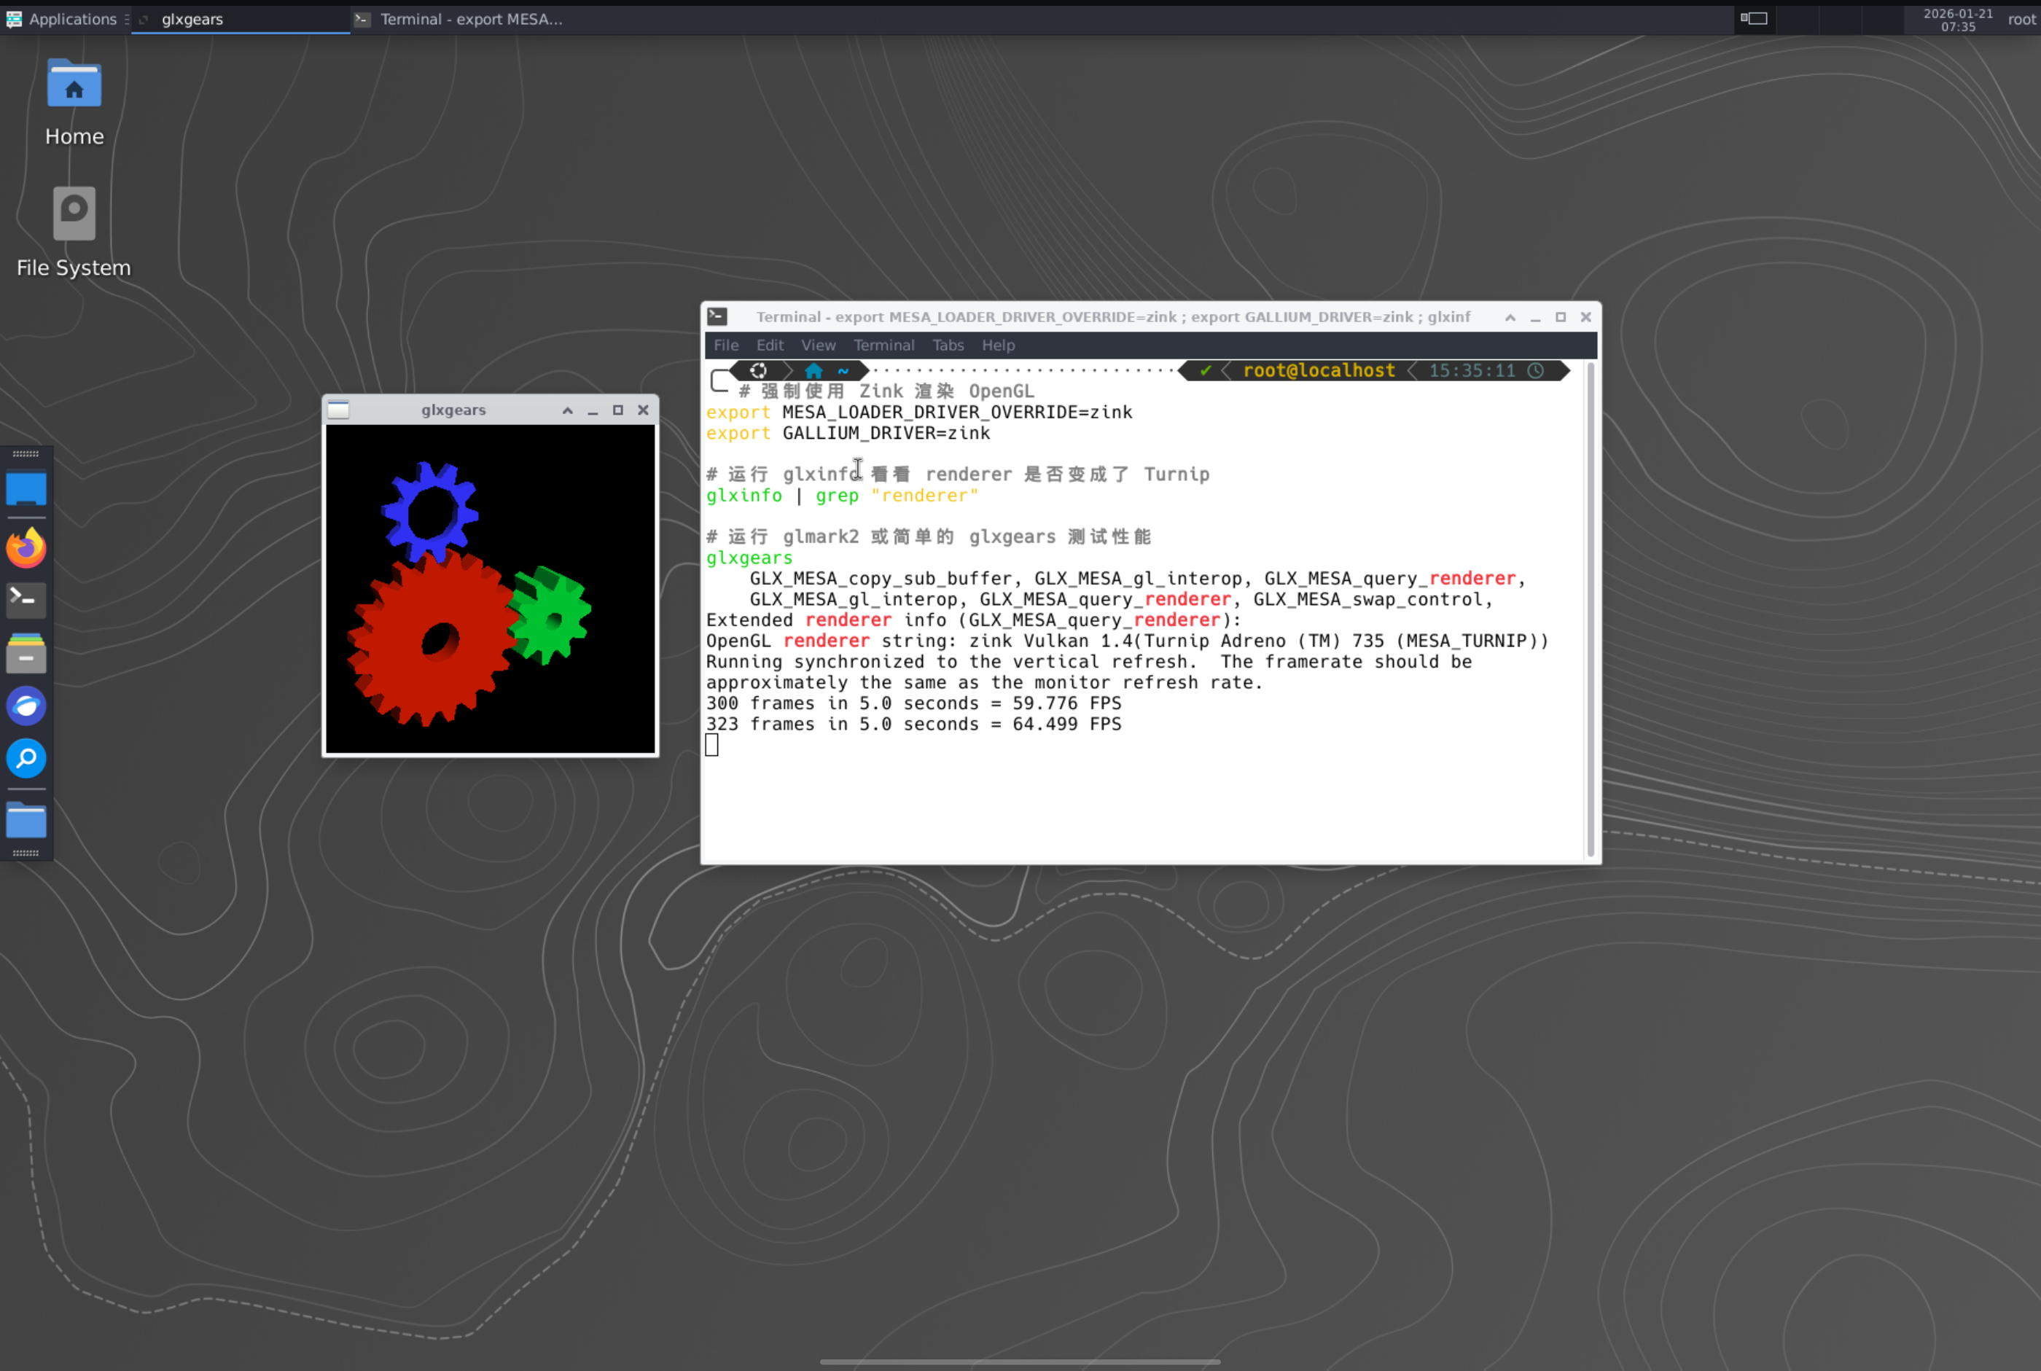
Task: Click Show Desktop icon in dock
Action: (x=26, y=488)
